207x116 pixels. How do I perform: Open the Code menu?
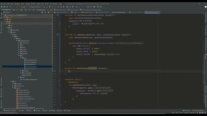(x=23, y=4)
